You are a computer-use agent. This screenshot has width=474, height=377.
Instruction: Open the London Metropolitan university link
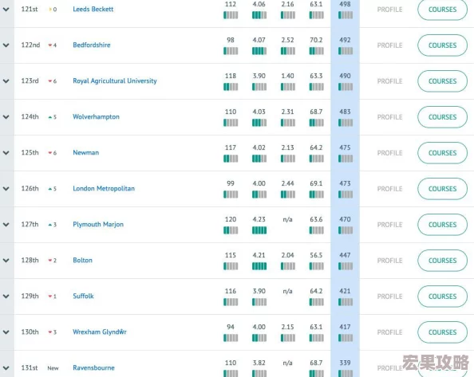point(104,188)
